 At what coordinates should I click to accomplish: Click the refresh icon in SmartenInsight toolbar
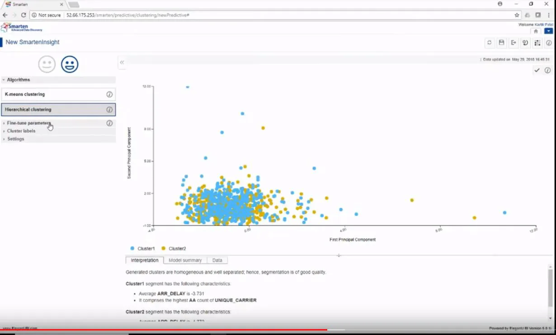pyautogui.click(x=489, y=43)
